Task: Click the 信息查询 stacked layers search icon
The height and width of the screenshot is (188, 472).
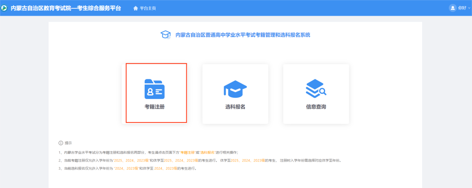Action: (x=316, y=89)
